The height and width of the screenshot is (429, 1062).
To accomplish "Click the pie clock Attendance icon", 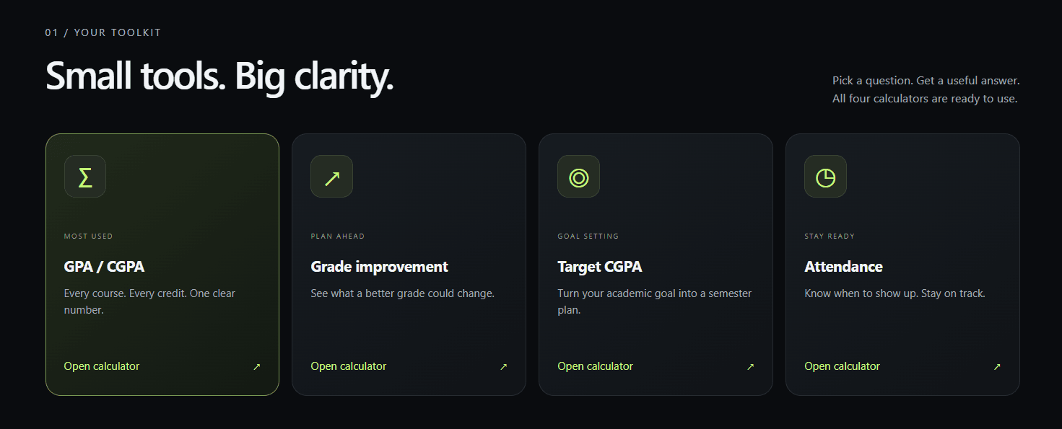I will pos(826,177).
